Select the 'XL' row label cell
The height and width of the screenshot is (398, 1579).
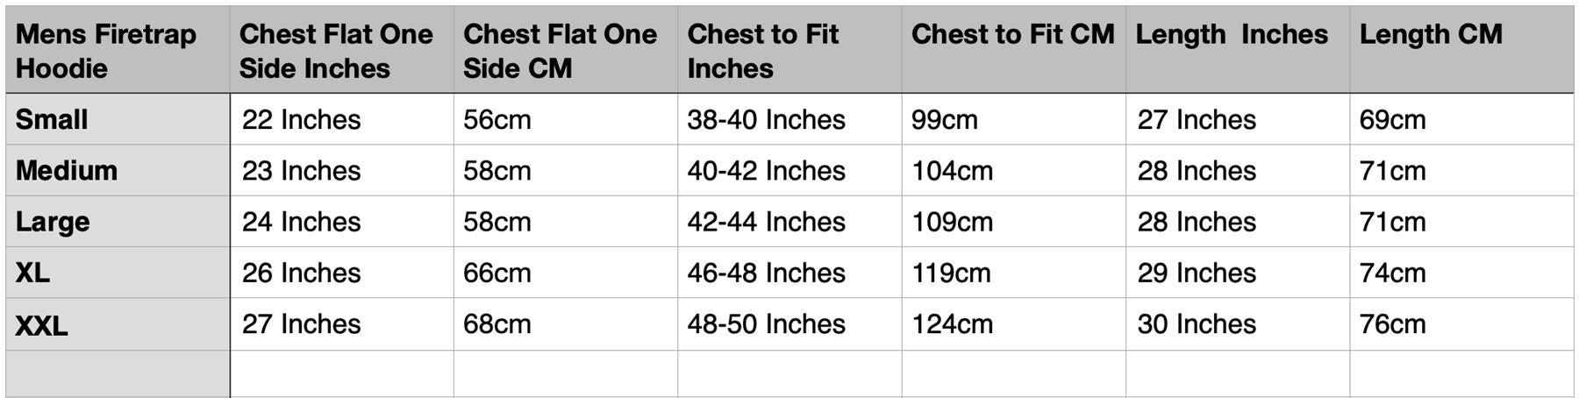click(32, 273)
